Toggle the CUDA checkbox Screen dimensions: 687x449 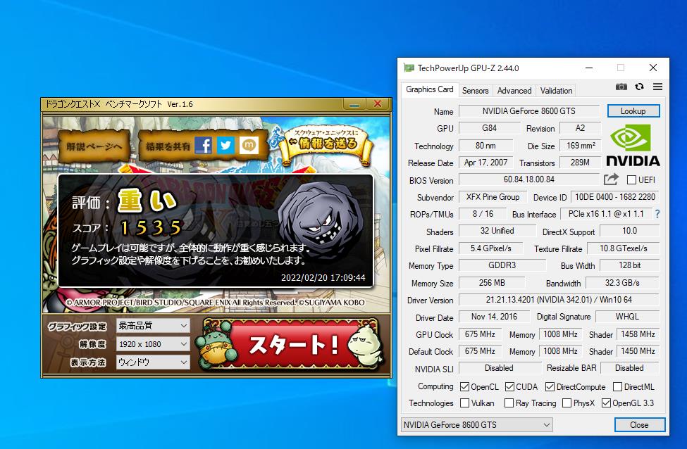click(509, 387)
